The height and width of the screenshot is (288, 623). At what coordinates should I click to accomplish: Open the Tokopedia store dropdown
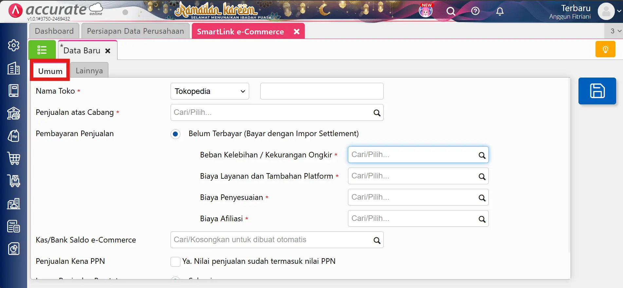(210, 91)
